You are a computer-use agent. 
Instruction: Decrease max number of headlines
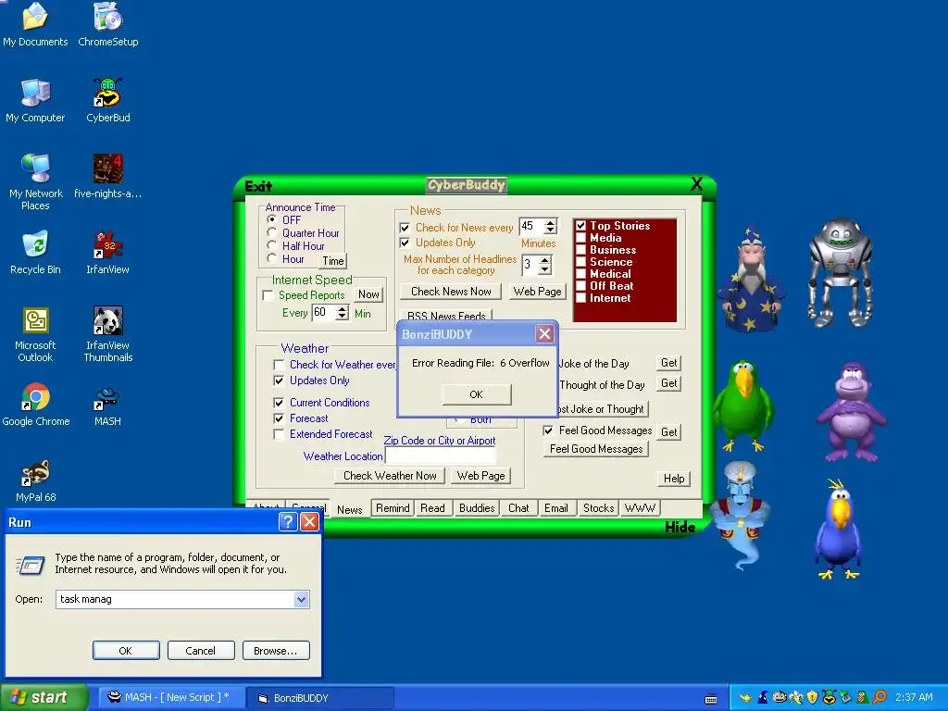544,269
